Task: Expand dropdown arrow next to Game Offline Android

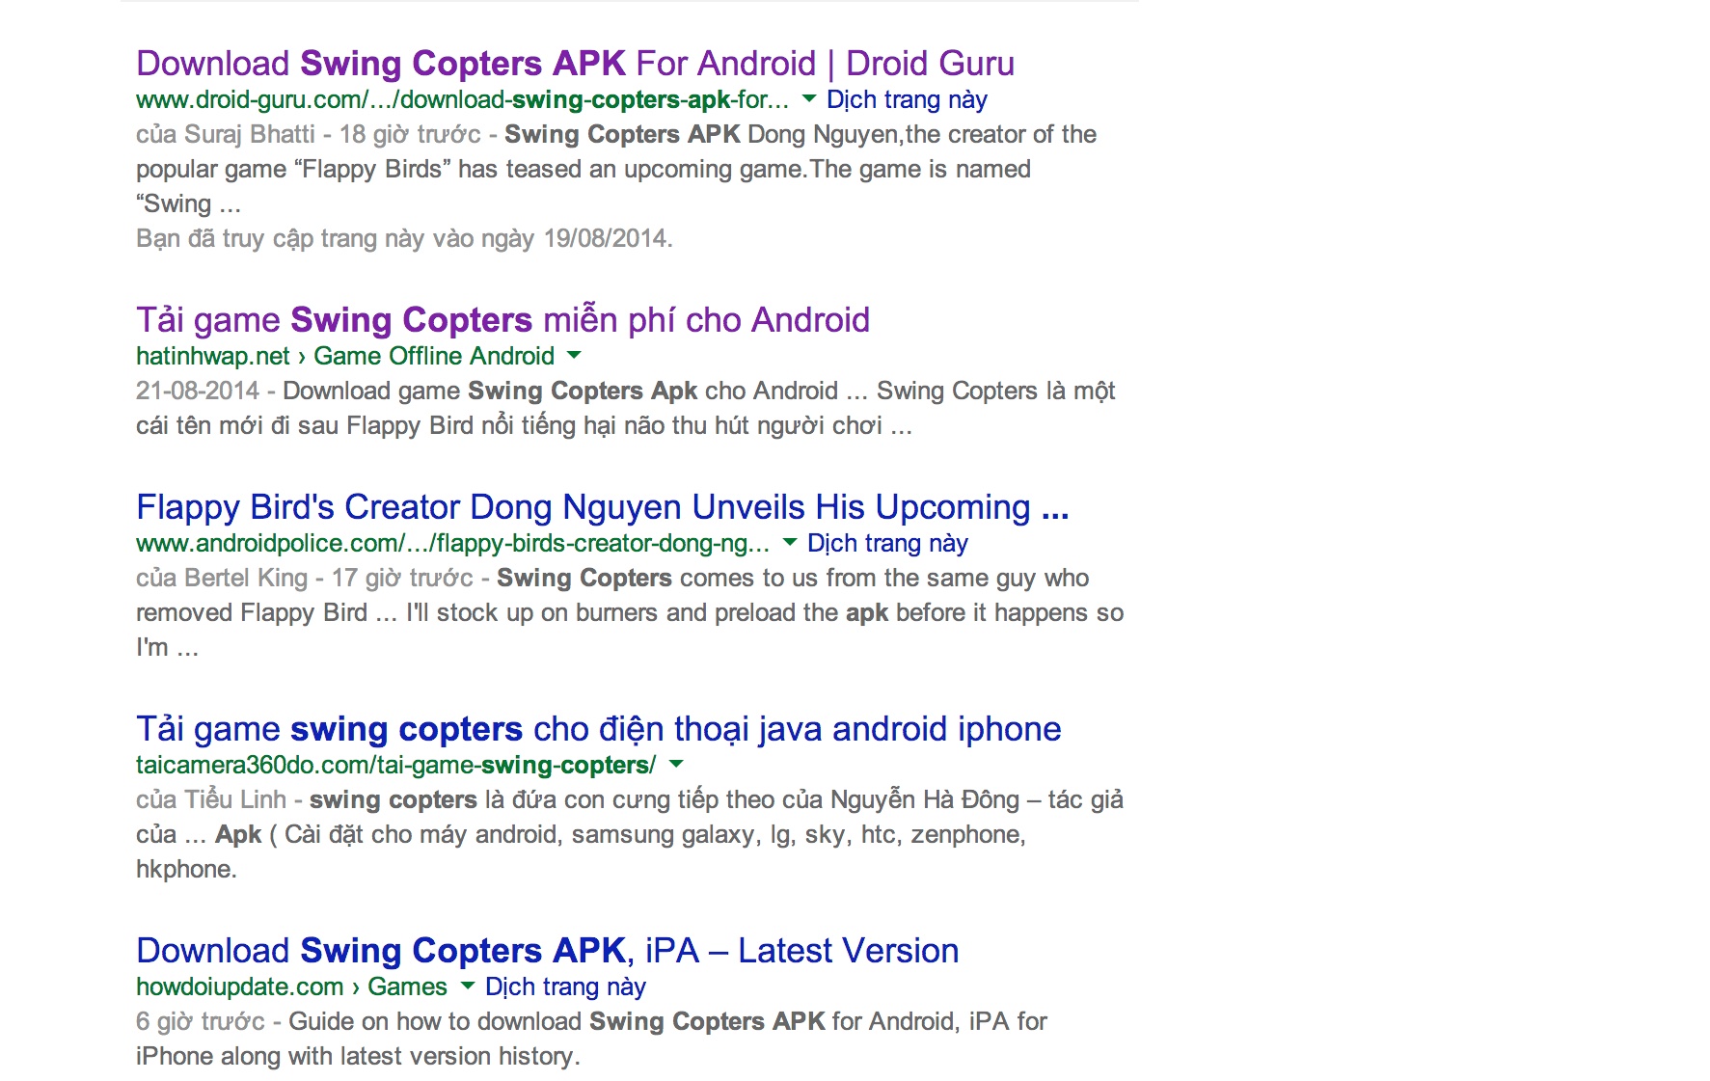Action: pos(575,355)
